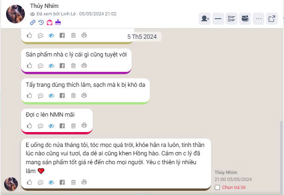Viewport: 284px width, 195px height.
Task: Tick the "Chọn trả lời" checkbox
Action: [x=218, y=188]
